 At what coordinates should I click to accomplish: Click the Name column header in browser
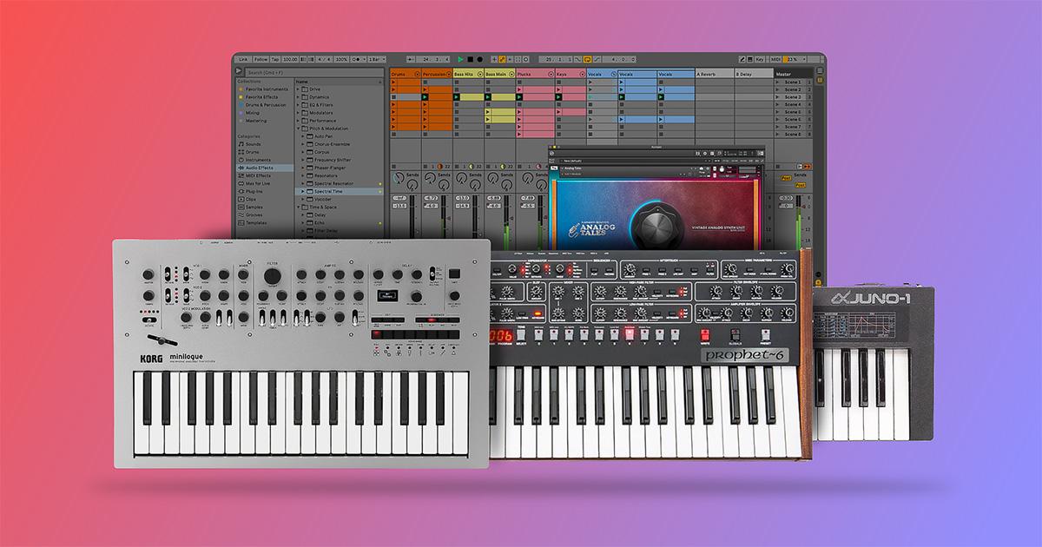point(339,82)
